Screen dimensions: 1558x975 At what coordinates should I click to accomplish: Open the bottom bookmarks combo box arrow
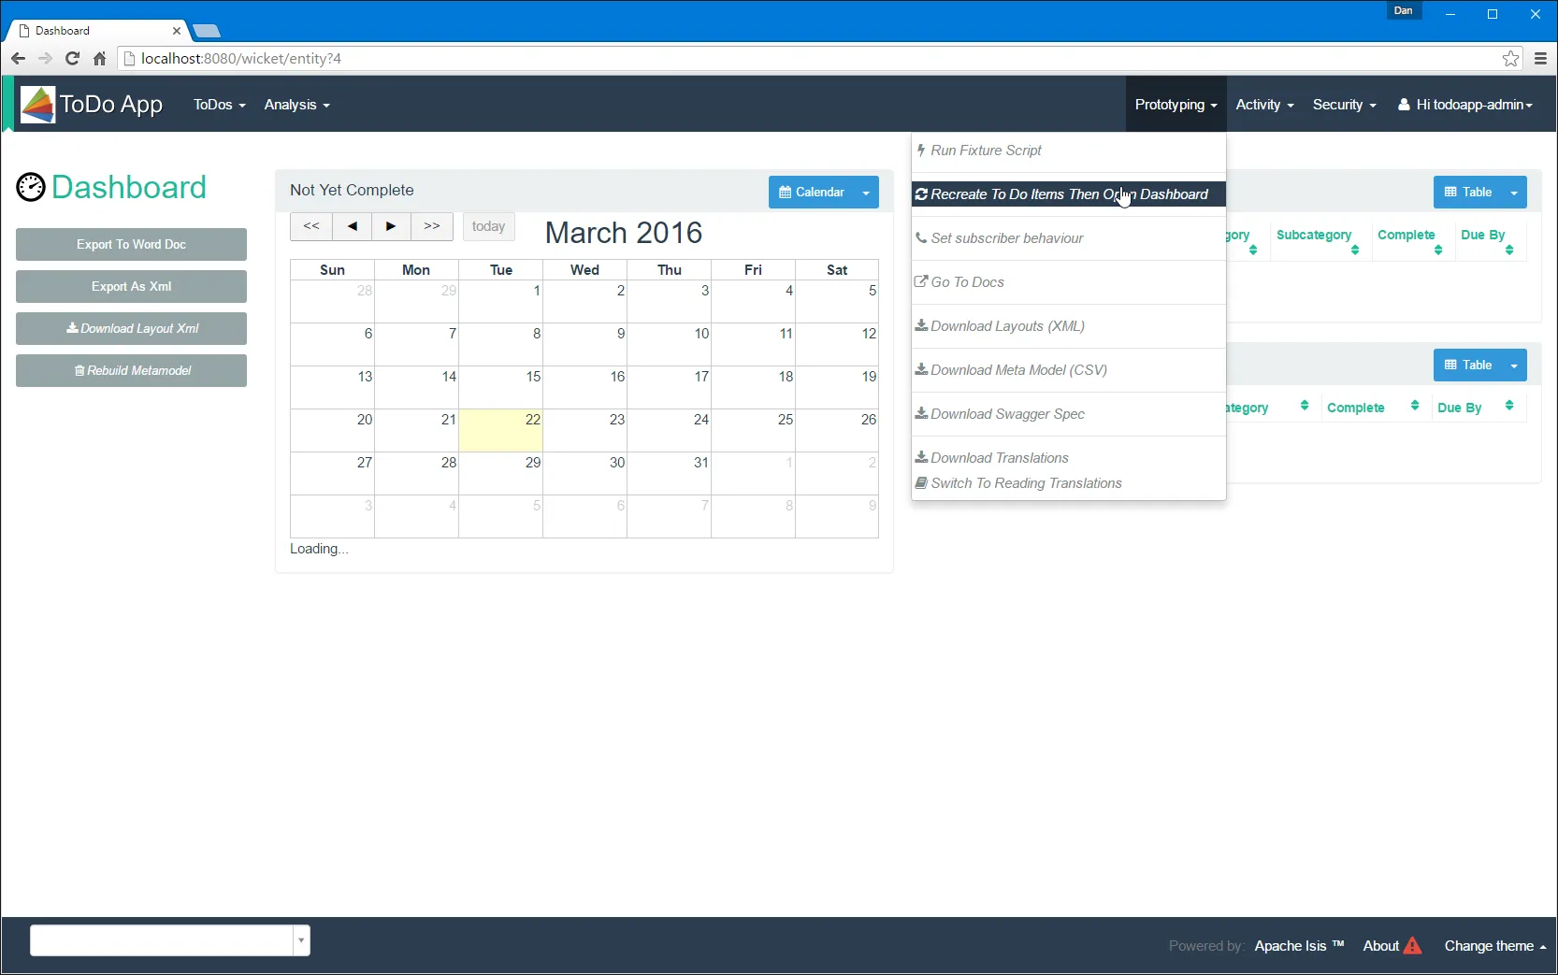pyautogui.click(x=301, y=940)
